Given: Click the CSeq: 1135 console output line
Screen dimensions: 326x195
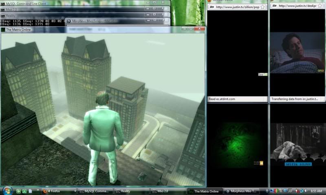Looking at the screenshot, I should coord(32,21).
